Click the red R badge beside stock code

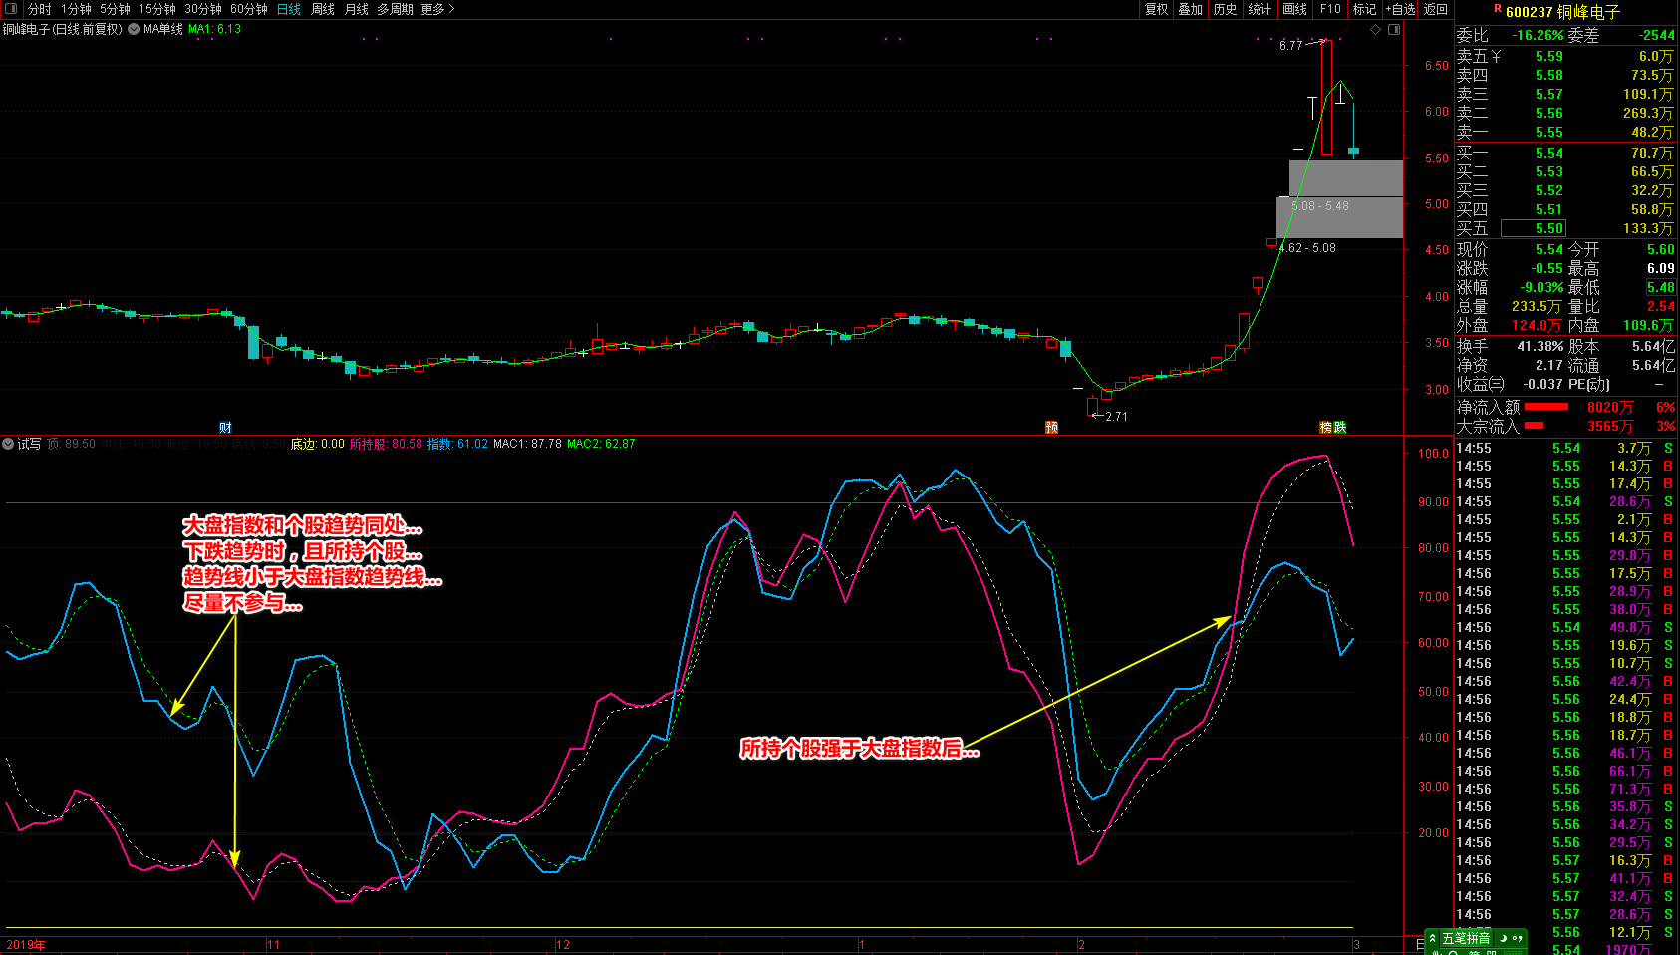(x=1497, y=9)
